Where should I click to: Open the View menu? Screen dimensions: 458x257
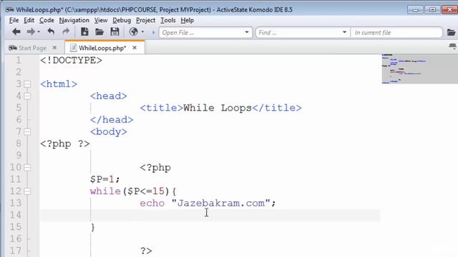101,21
